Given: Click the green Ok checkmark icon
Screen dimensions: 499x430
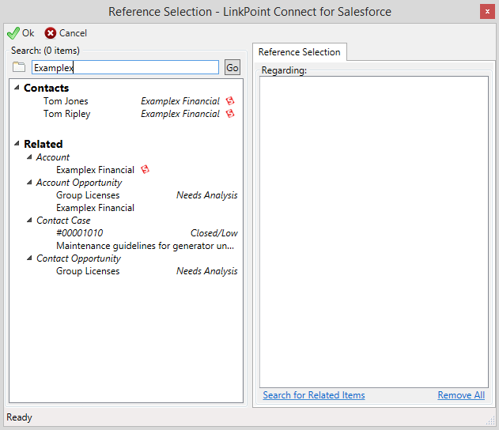Looking at the screenshot, I should tap(13, 33).
